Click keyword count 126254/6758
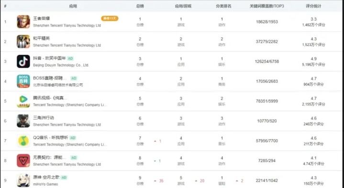 coord(267,61)
